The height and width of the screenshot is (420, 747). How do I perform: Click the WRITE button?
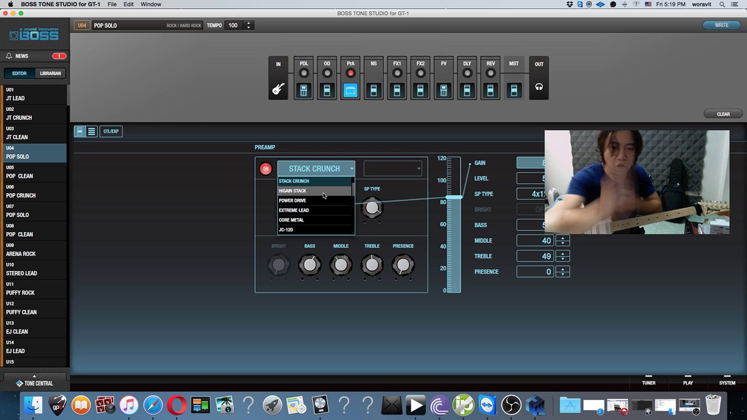tap(722, 25)
